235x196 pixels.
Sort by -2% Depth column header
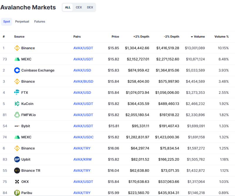[x=172, y=37]
